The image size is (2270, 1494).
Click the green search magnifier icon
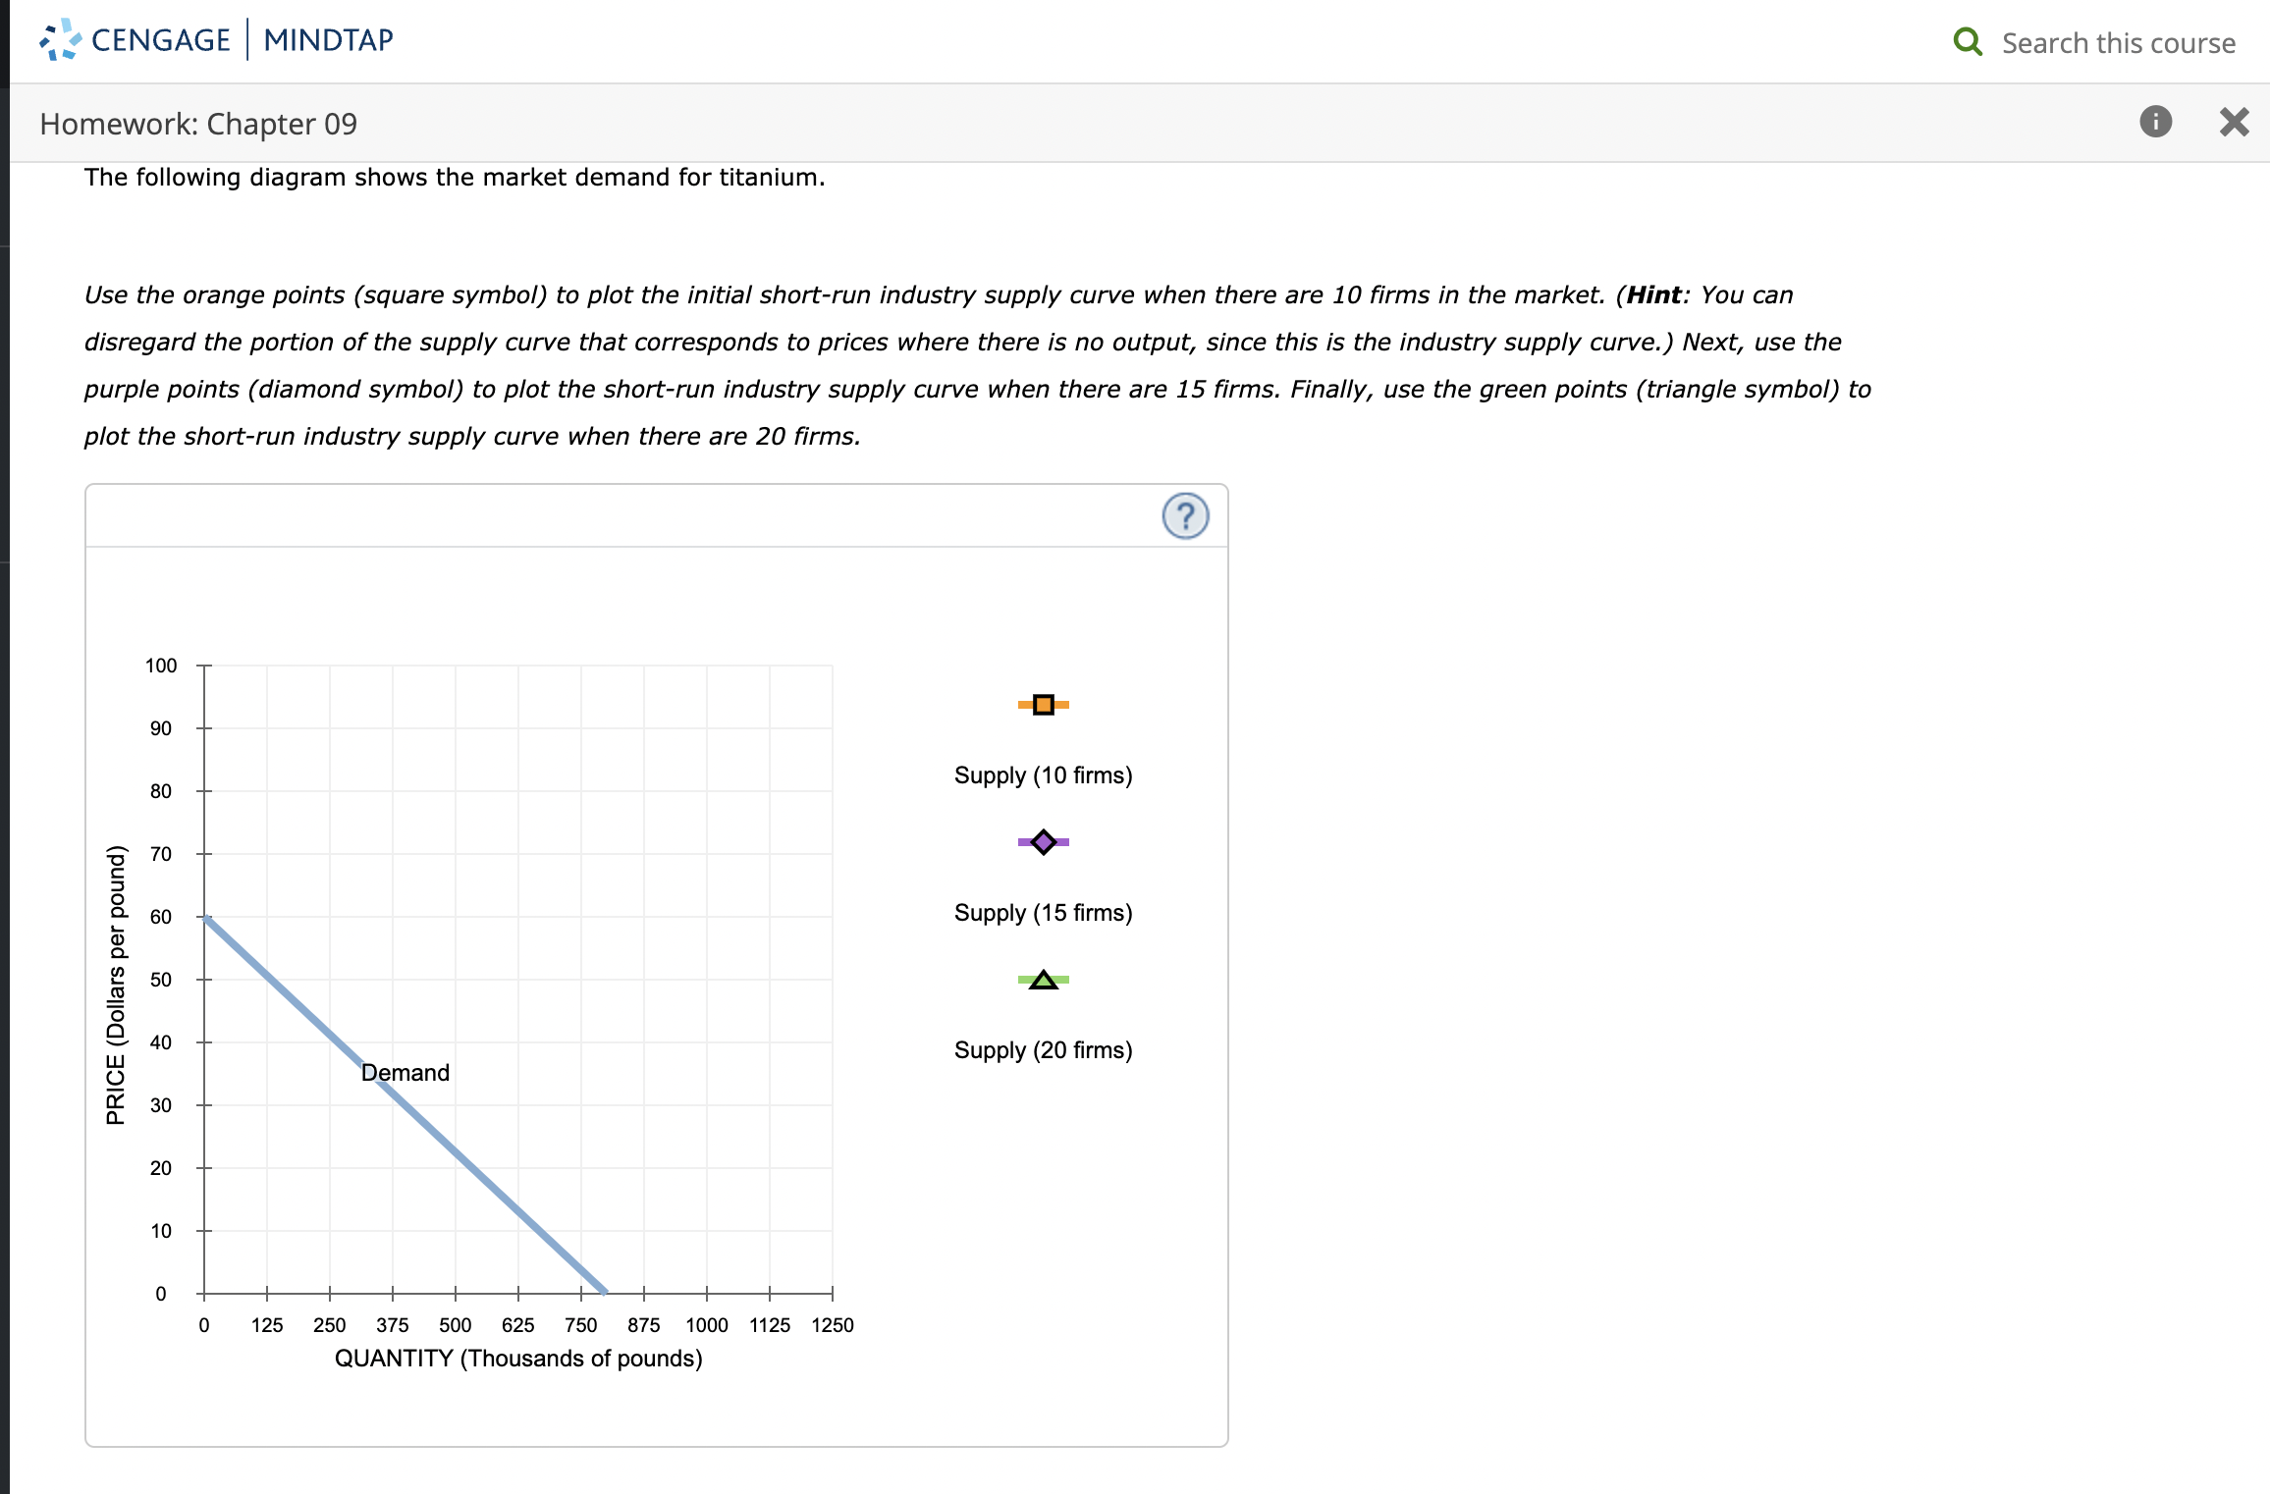[x=1968, y=41]
